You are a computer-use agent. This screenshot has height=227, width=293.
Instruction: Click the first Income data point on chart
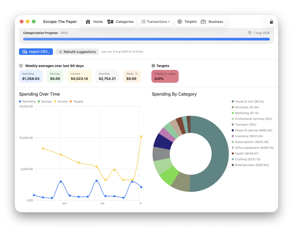(x=43, y=148)
